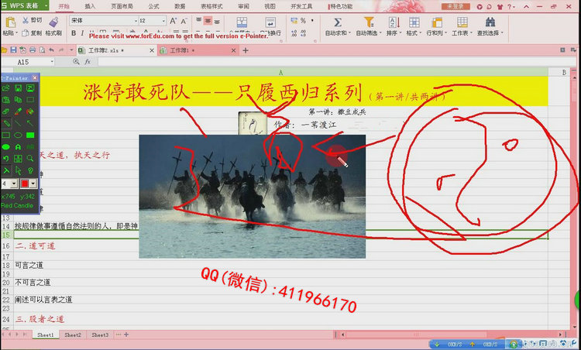This screenshot has width=581, height=350.
Task: Click the fx insert function icon
Action: (x=88, y=62)
